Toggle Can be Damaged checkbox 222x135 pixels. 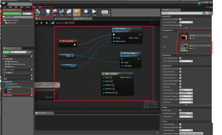coord(180,124)
